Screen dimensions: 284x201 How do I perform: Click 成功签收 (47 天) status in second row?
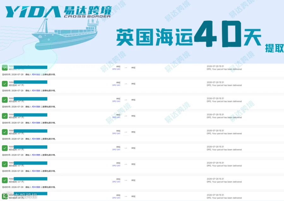(x=16, y=85)
